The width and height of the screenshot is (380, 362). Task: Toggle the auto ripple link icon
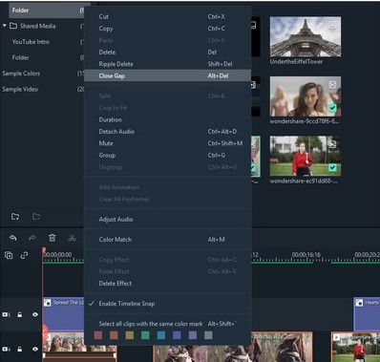[24, 255]
